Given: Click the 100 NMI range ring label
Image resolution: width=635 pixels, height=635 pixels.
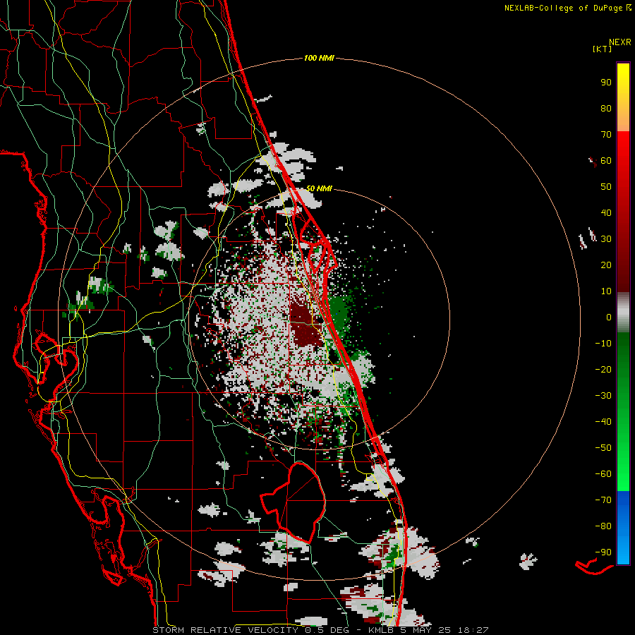Looking at the screenshot, I should [x=319, y=59].
